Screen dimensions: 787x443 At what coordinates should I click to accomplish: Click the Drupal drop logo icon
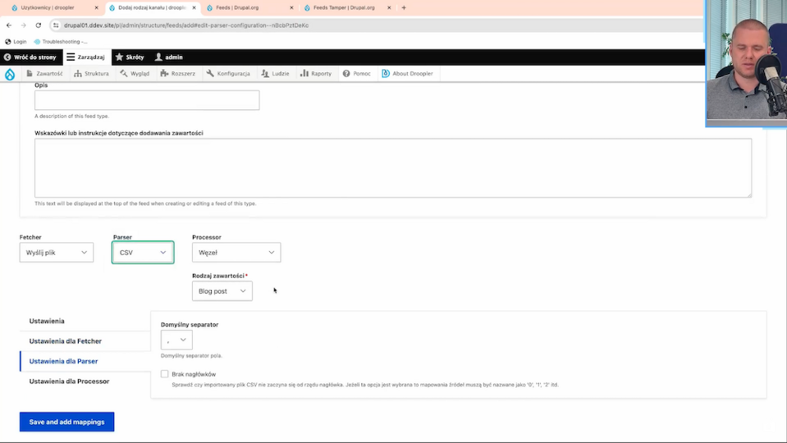point(10,75)
